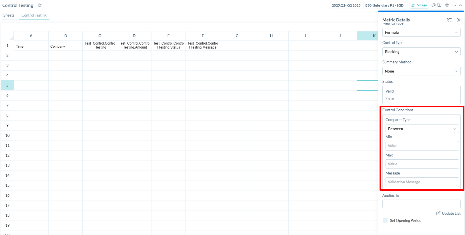Switch to the Sheets tab
Viewport: 465px width, 235px height.
9,15
